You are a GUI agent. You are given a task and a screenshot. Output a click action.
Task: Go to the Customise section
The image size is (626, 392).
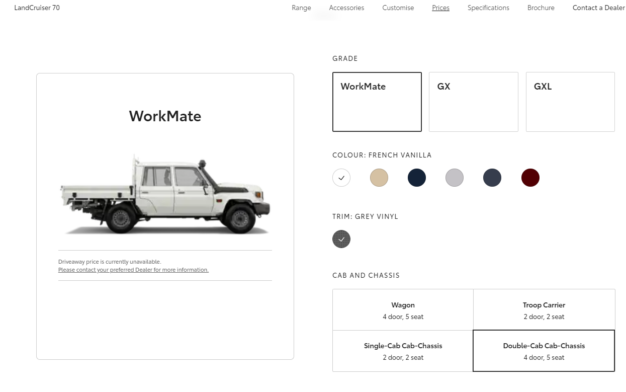pyautogui.click(x=398, y=8)
